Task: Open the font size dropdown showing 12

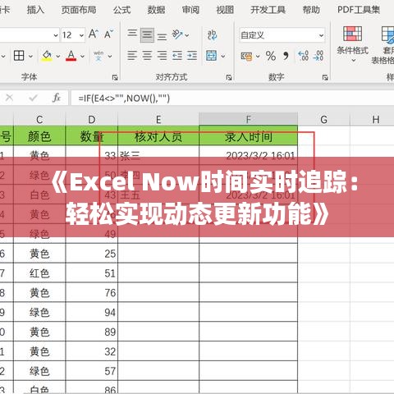Action: [73, 35]
